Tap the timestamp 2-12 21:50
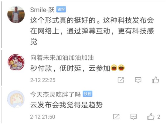167x125 pixels. coord(43,117)
